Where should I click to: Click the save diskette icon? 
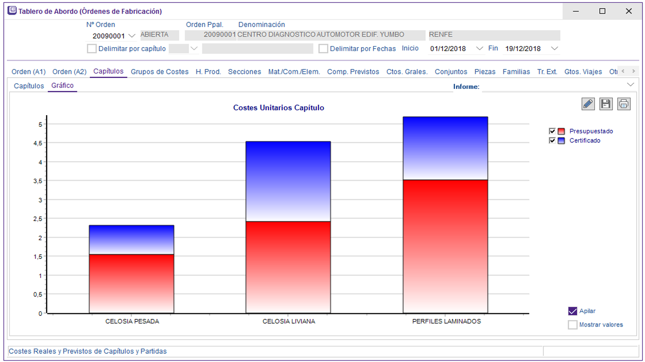pos(606,103)
